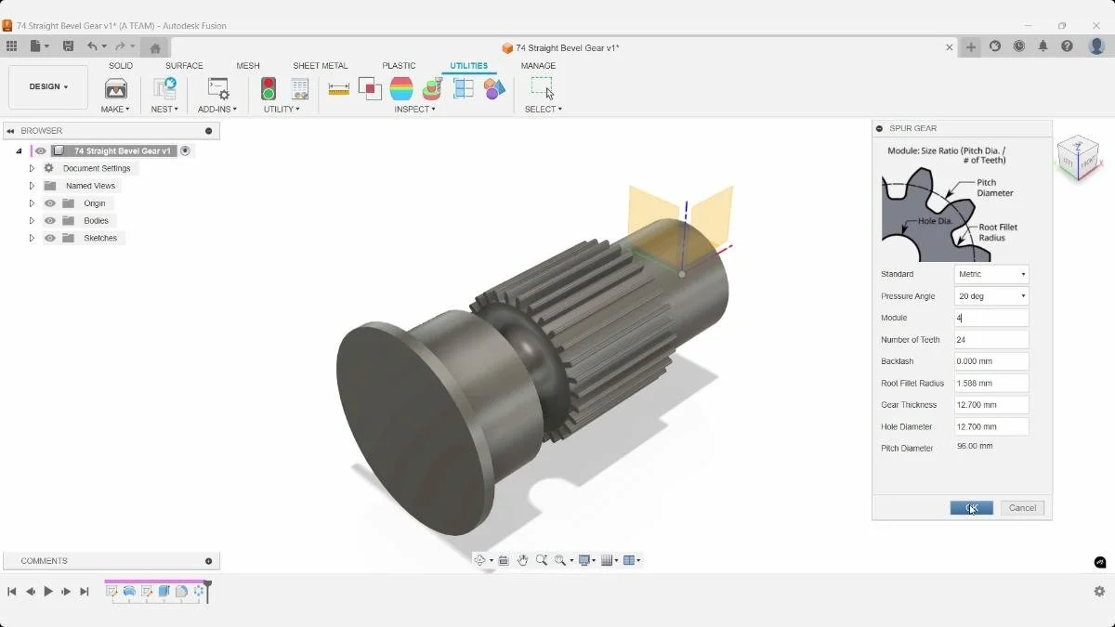Open the Change Parameters table icon
1115x627 pixels.
click(299, 89)
